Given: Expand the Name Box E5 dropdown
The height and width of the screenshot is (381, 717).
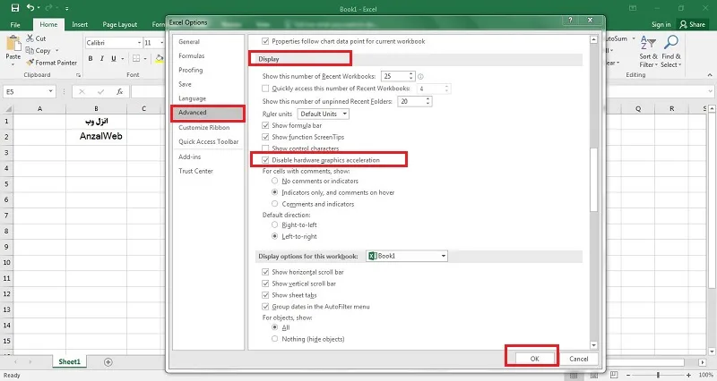Looking at the screenshot, I should 50,92.
